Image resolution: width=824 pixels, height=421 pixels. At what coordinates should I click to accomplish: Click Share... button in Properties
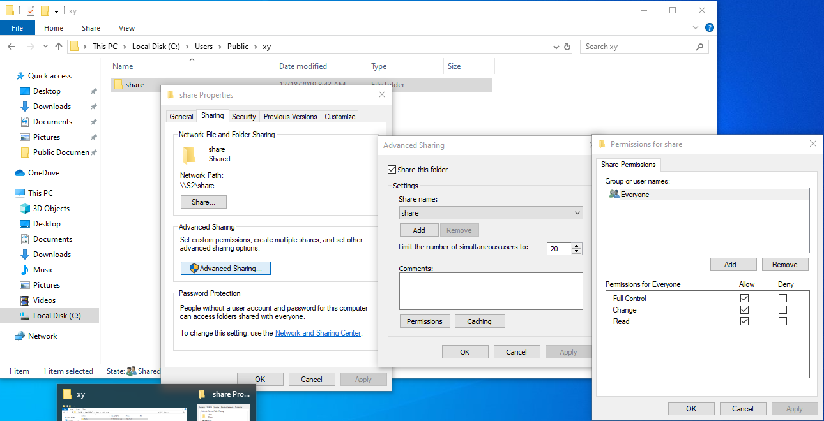(x=204, y=202)
